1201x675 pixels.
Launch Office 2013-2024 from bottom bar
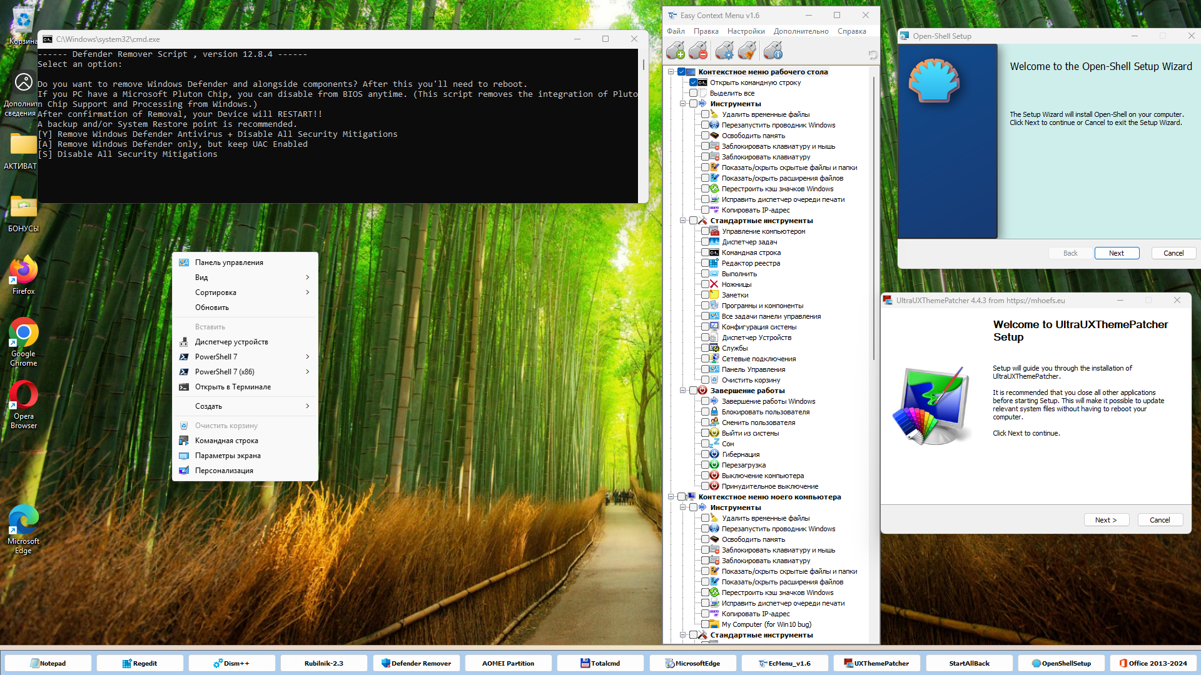point(1153,663)
